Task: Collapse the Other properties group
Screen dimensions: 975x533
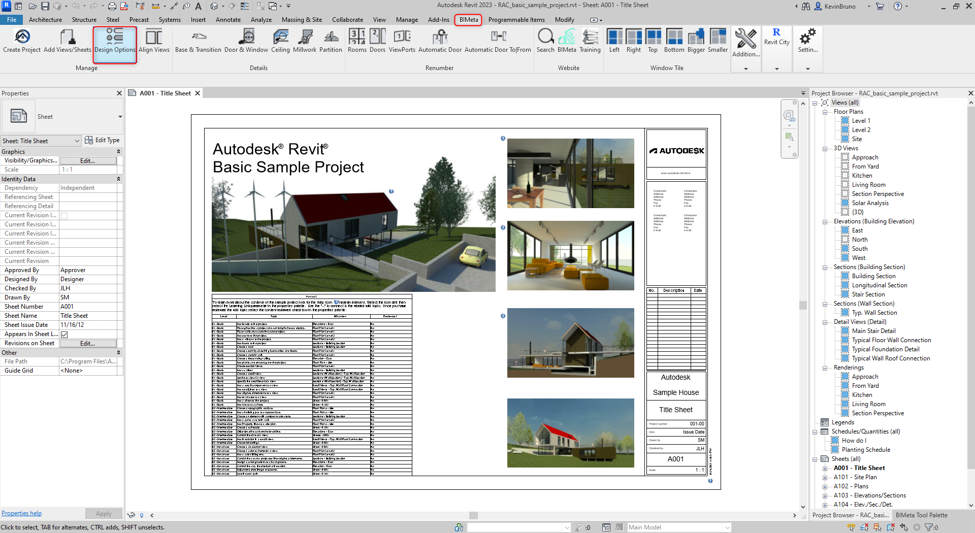Action: (x=119, y=353)
